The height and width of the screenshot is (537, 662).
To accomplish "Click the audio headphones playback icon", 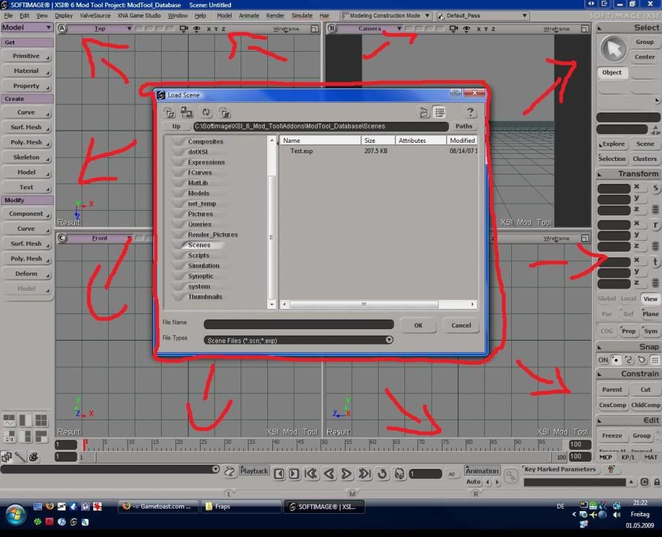I will point(399,474).
